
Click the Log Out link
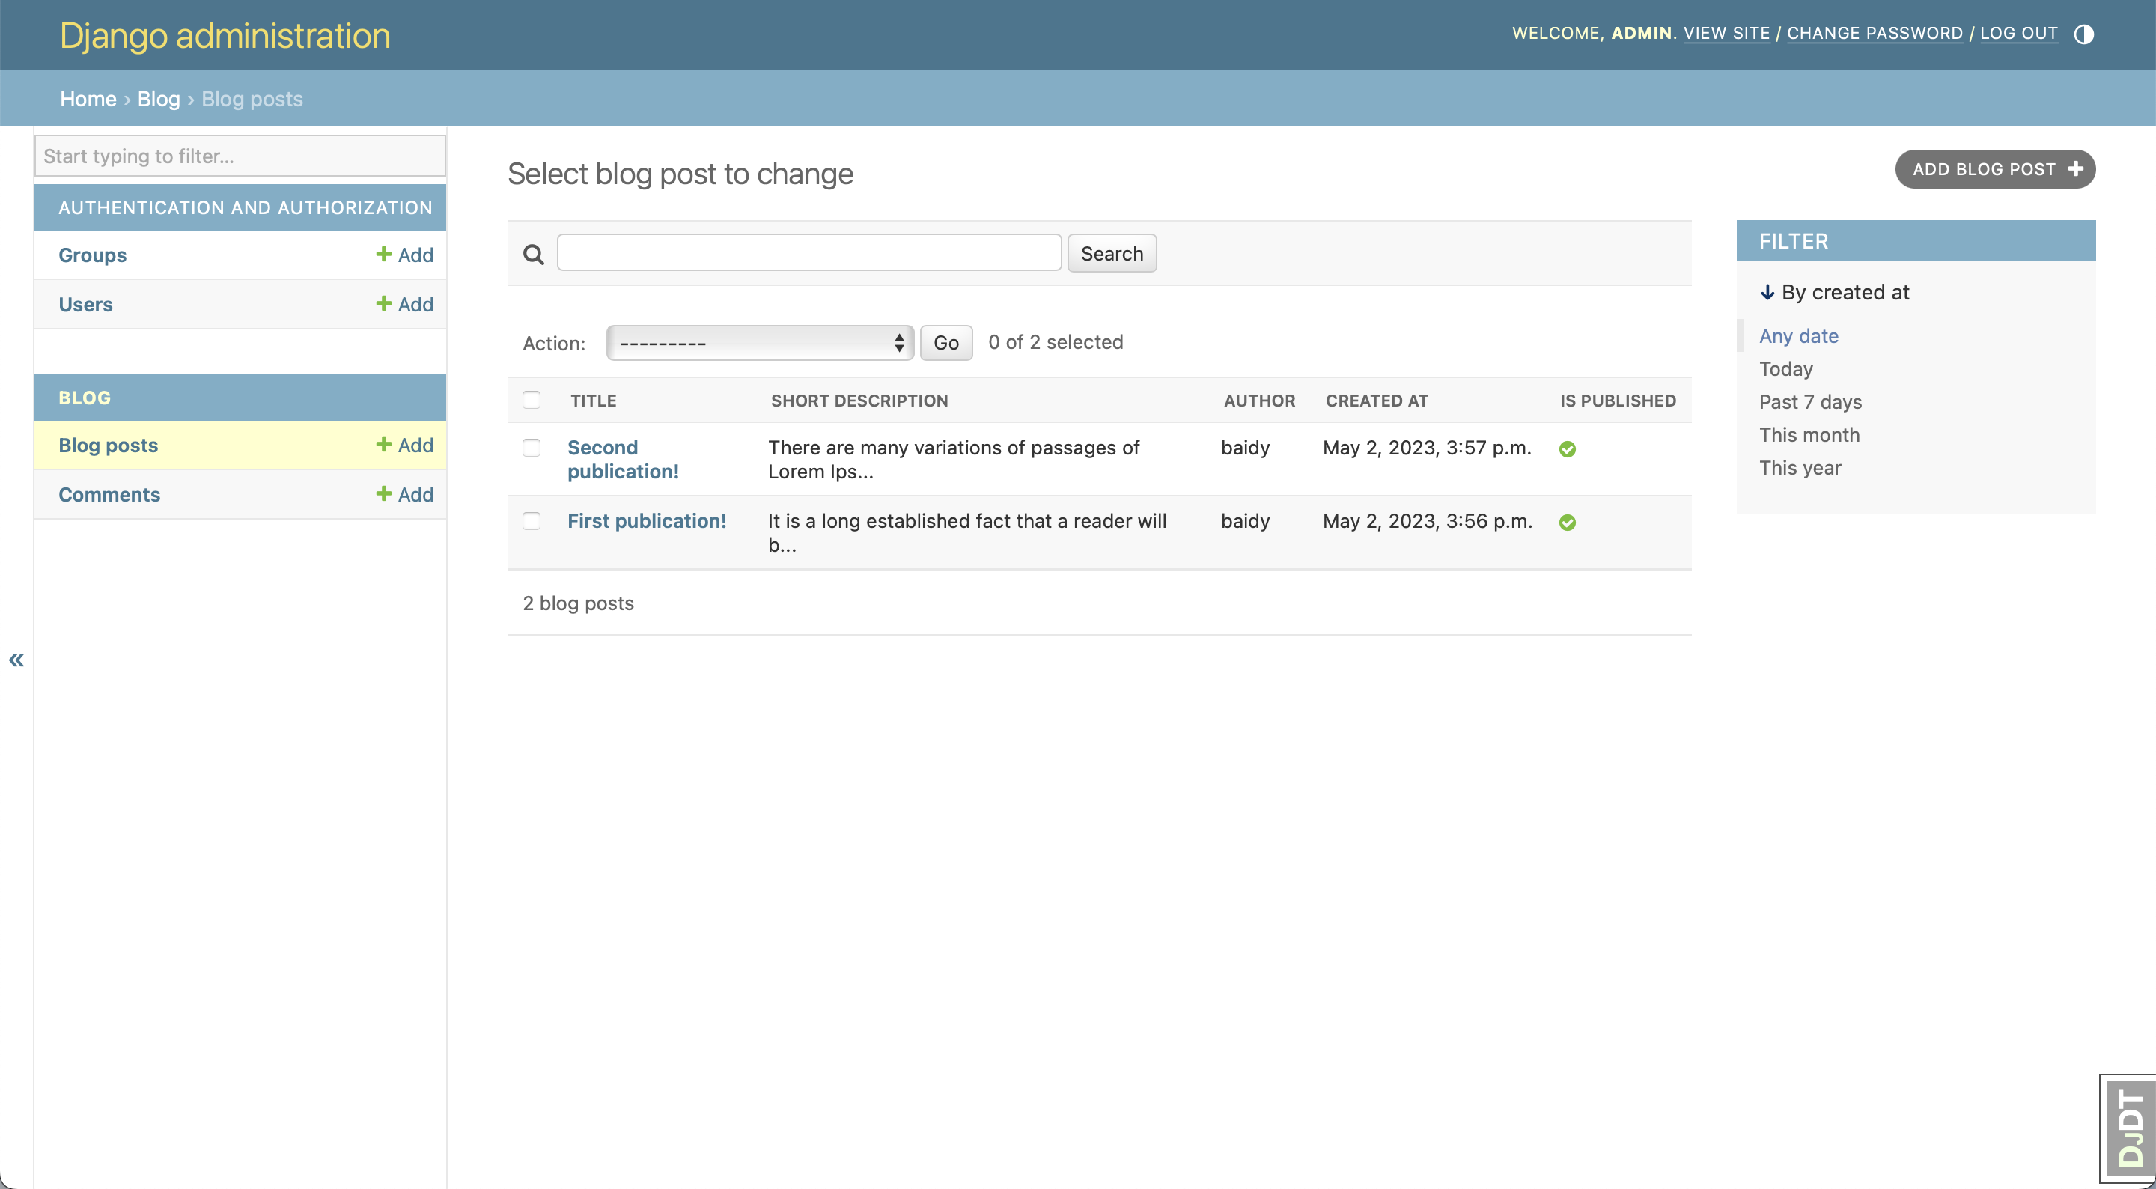(2018, 34)
